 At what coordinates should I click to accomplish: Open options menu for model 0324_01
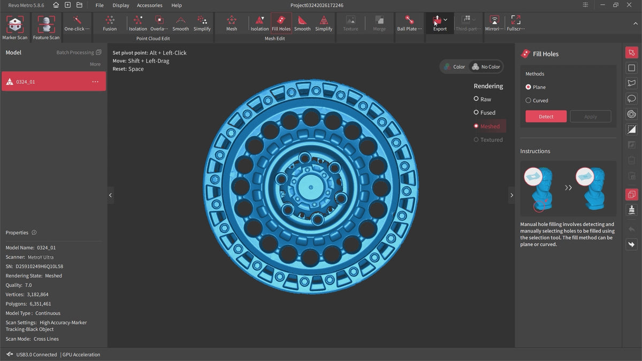[95, 82]
